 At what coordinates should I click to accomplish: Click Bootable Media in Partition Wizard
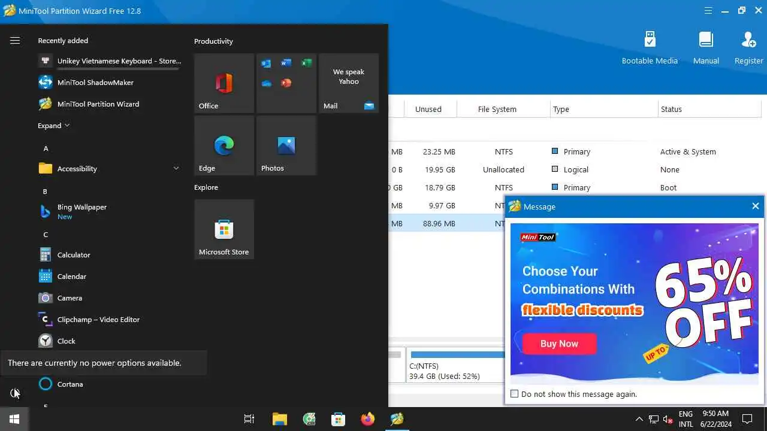650,48
